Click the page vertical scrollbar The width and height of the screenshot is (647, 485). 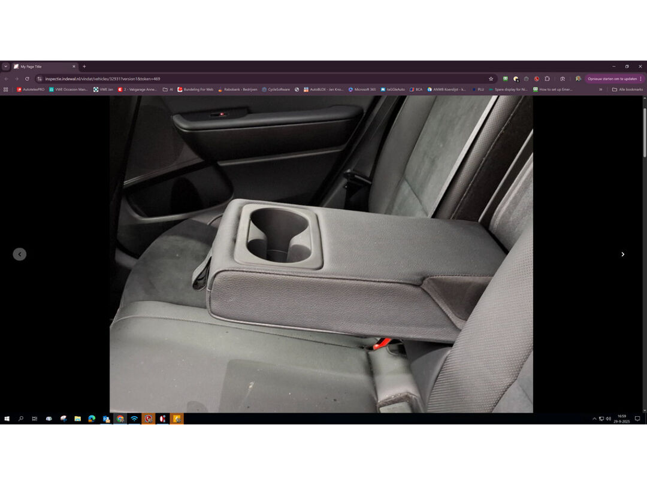pos(645,132)
